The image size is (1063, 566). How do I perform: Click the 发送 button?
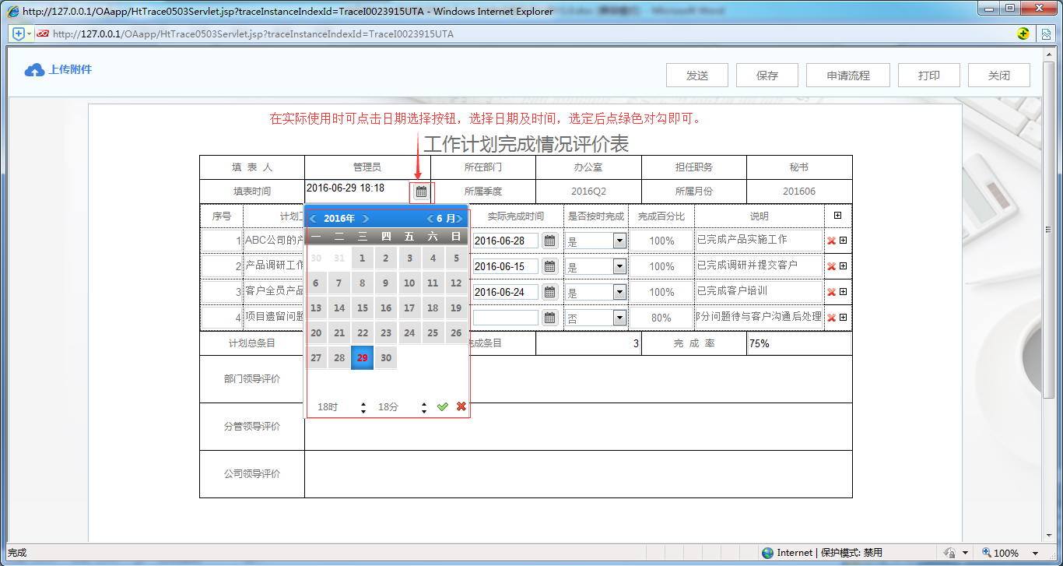point(696,75)
